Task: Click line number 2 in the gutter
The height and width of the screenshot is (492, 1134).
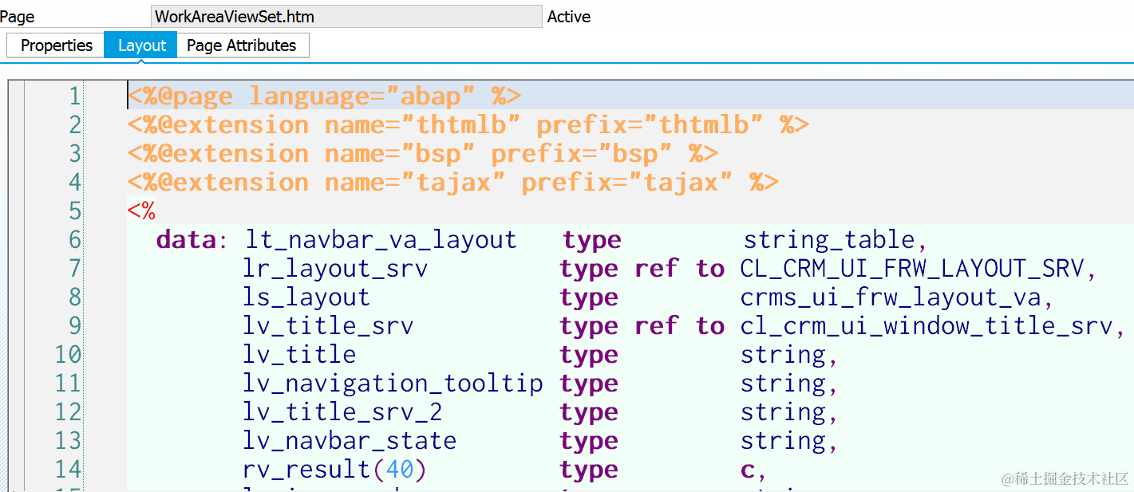Action: pyautogui.click(x=74, y=125)
